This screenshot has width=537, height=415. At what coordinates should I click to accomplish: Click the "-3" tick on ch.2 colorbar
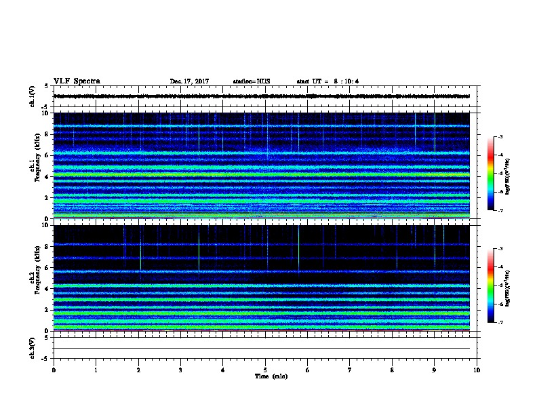[x=500, y=249]
